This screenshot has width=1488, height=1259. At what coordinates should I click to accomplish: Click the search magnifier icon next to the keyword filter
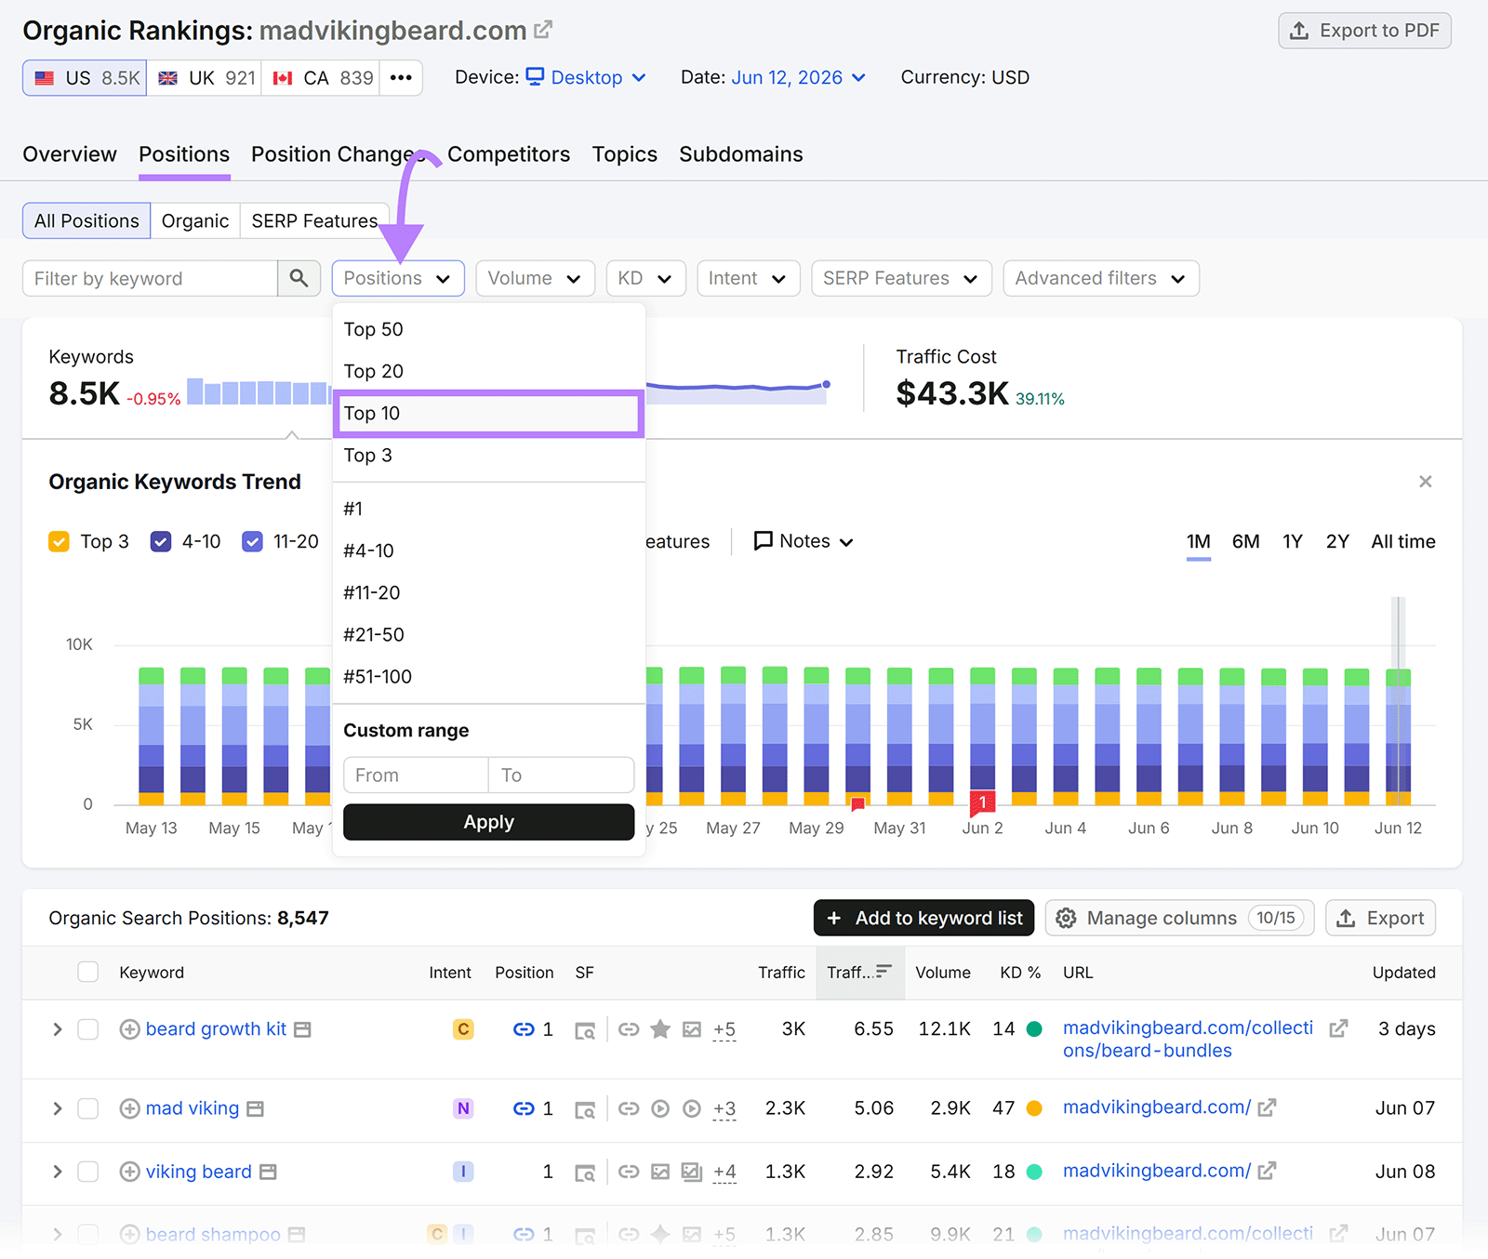pyautogui.click(x=299, y=278)
